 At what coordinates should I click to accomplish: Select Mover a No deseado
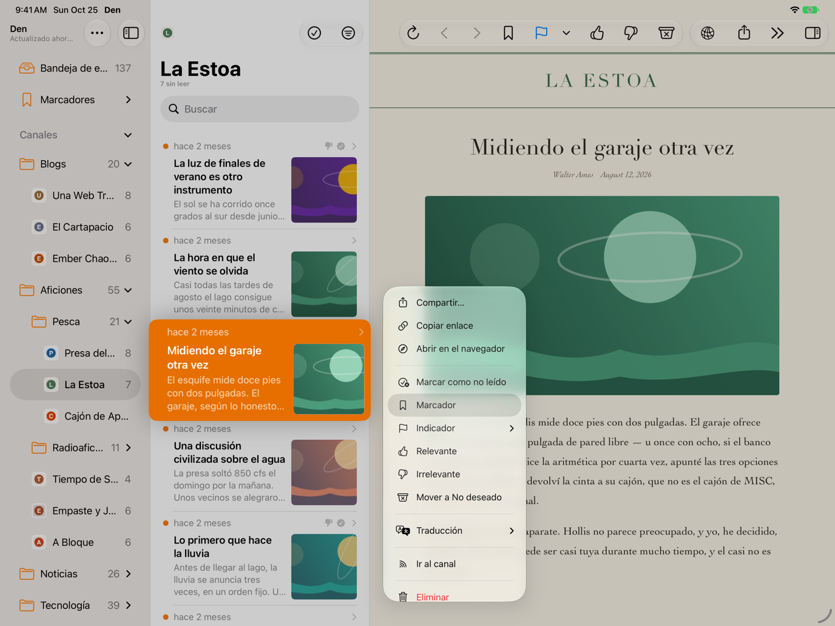pyautogui.click(x=455, y=497)
